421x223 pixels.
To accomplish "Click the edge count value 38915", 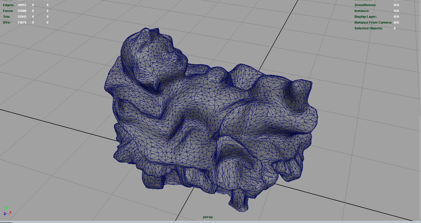I will (22, 5).
